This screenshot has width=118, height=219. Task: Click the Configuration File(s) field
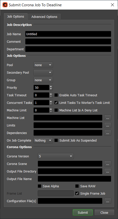coord(70,201)
